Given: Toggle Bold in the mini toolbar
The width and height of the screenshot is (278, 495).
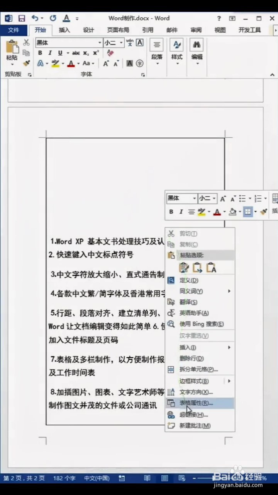Looking at the screenshot, I should pyautogui.click(x=171, y=212).
